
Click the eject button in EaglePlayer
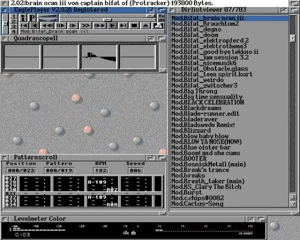(145, 25)
